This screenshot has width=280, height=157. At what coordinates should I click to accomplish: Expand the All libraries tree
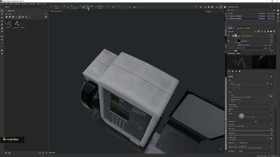6,11
